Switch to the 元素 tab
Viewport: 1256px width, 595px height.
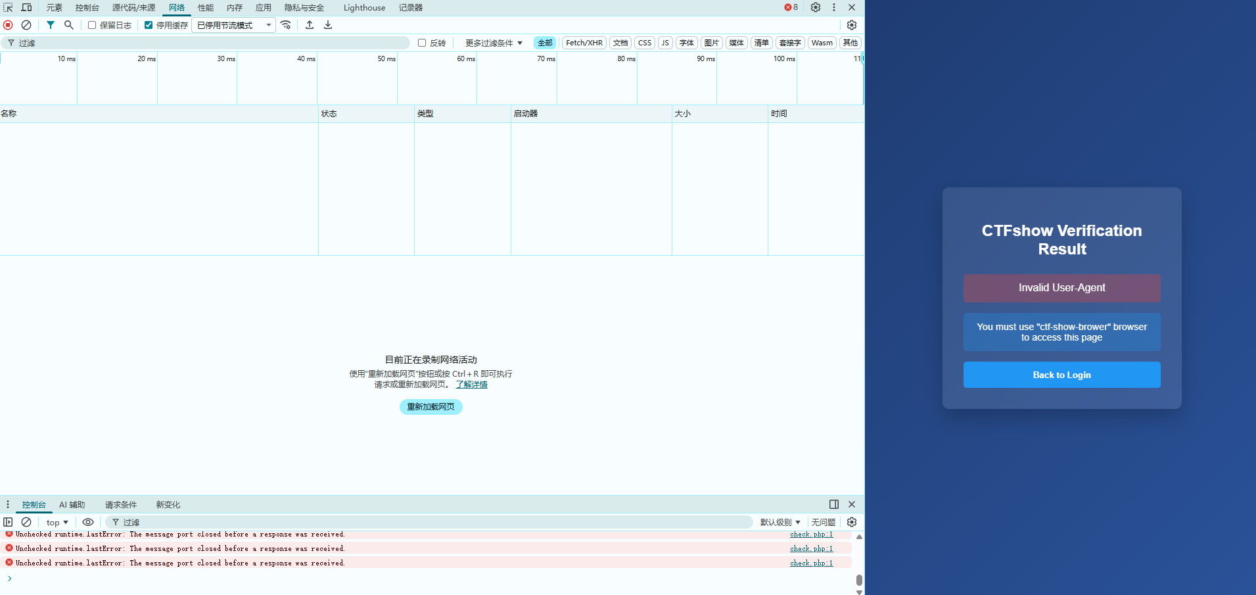pos(55,7)
